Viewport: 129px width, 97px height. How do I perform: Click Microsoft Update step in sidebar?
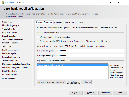[10, 32]
